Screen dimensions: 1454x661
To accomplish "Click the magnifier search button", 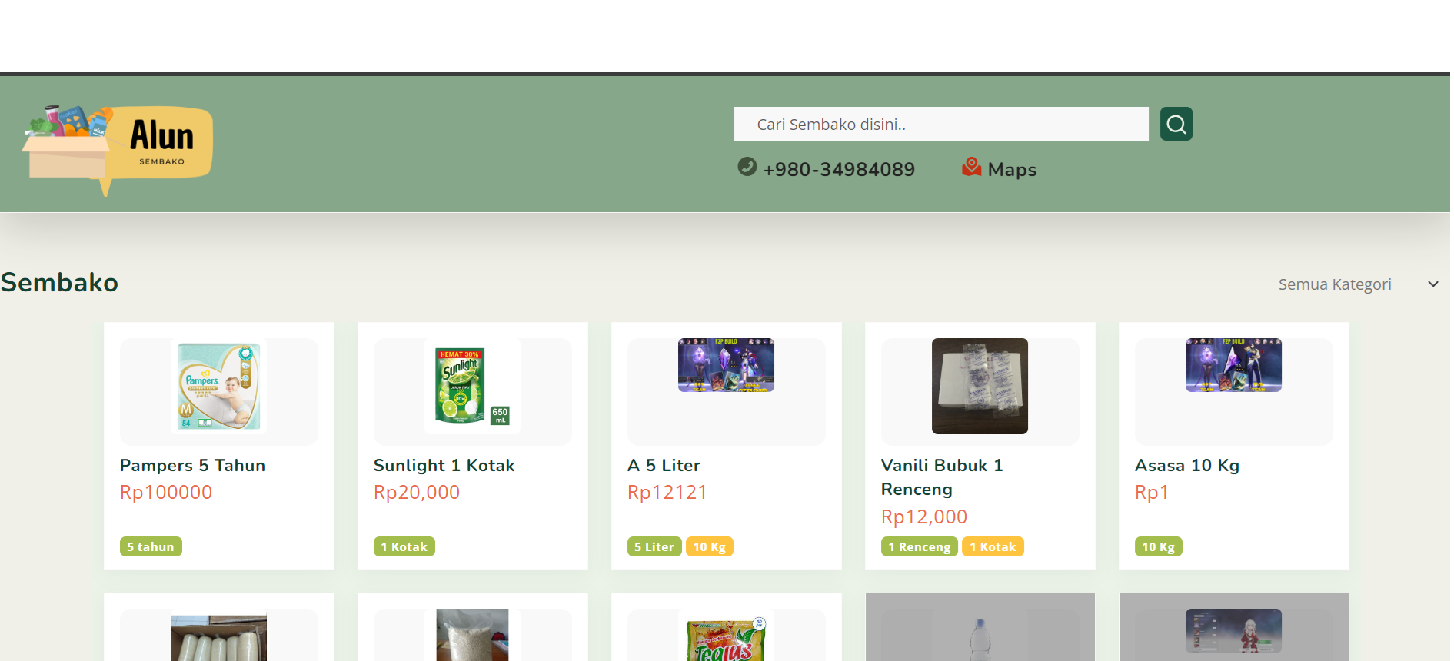I will tap(1176, 124).
